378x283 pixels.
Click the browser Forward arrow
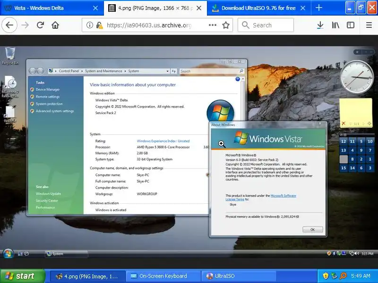(x=25, y=25)
